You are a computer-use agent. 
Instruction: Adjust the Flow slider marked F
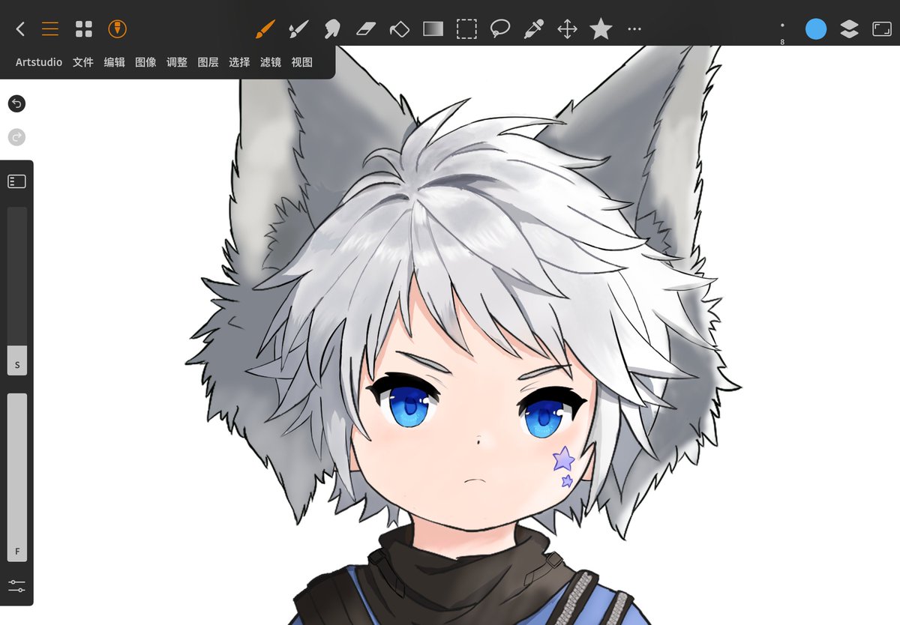coord(17,477)
